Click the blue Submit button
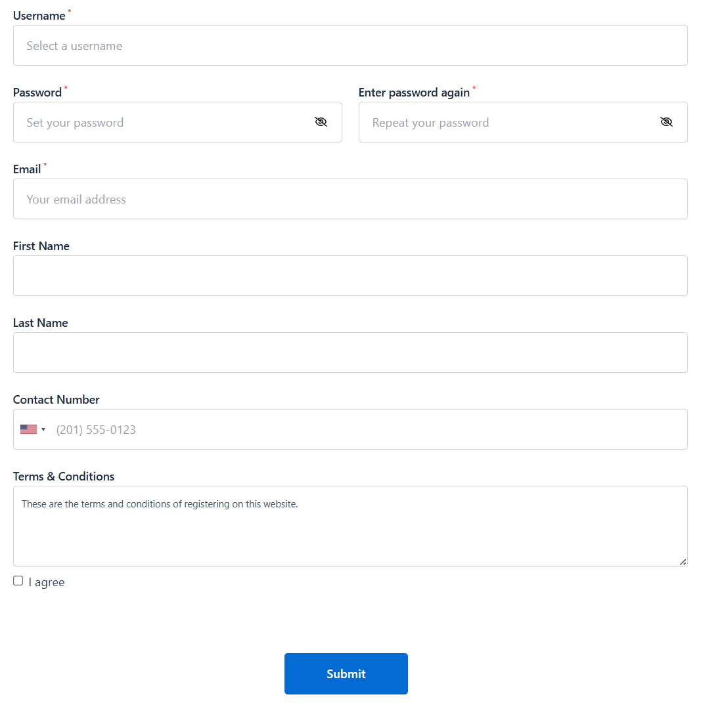This screenshot has height=703, width=701. (x=346, y=673)
